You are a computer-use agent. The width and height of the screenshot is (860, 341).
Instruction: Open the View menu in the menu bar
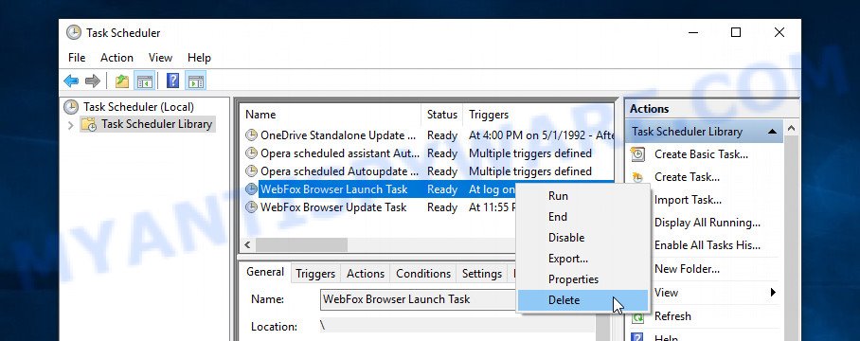[161, 58]
